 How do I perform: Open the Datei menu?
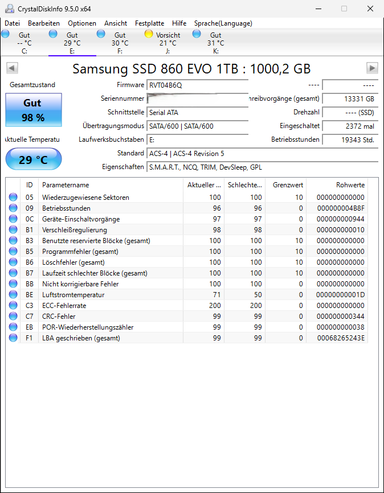click(x=13, y=23)
